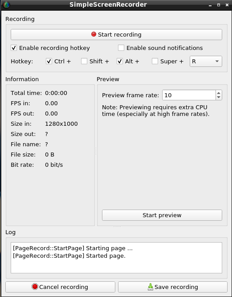Check the Shift + hotkey modifier

pyautogui.click(x=84, y=61)
